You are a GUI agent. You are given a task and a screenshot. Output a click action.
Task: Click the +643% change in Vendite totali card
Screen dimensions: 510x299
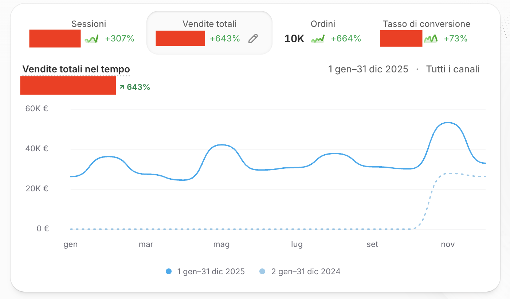[225, 39]
